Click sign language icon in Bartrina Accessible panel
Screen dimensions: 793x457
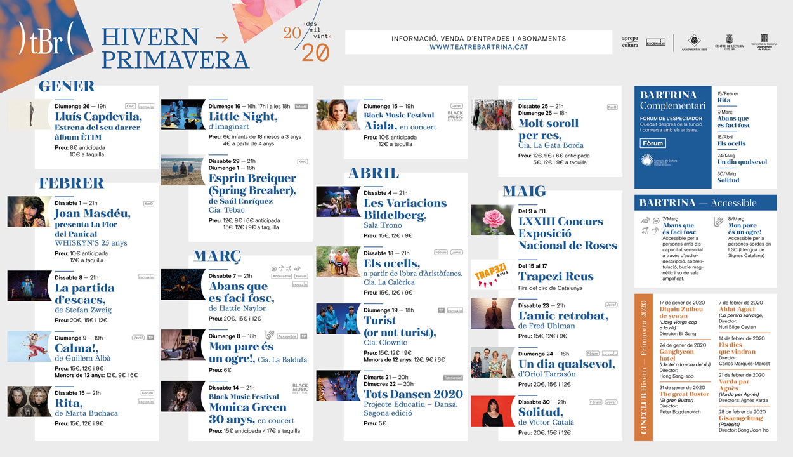pyautogui.click(x=718, y=222)
